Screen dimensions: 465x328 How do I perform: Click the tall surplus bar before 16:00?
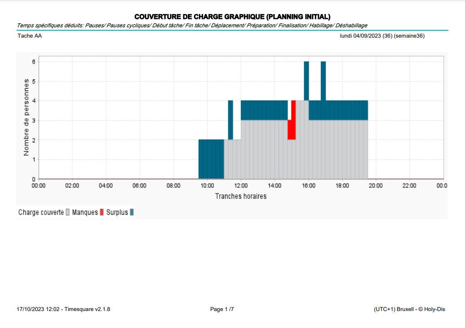[x=306, y=81]
